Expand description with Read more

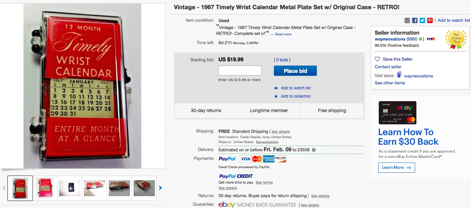click(x=283, y=34)
